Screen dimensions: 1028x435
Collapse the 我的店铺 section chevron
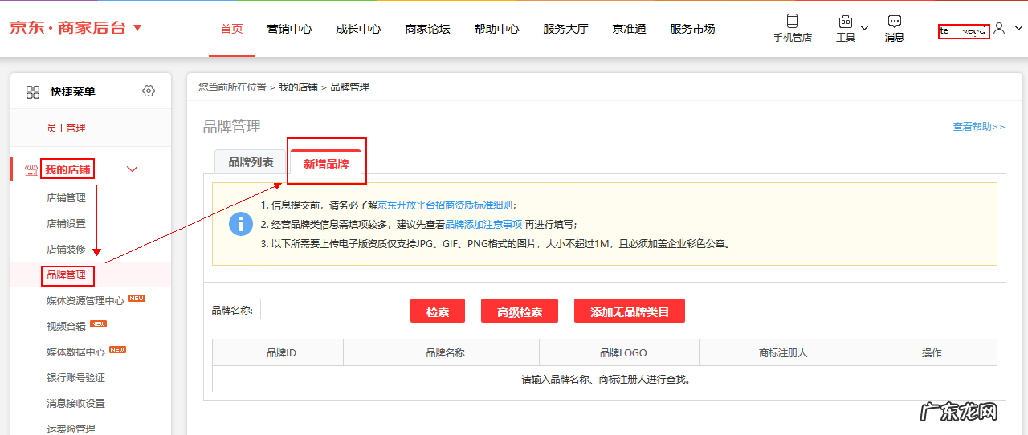(x=133, y=169)
